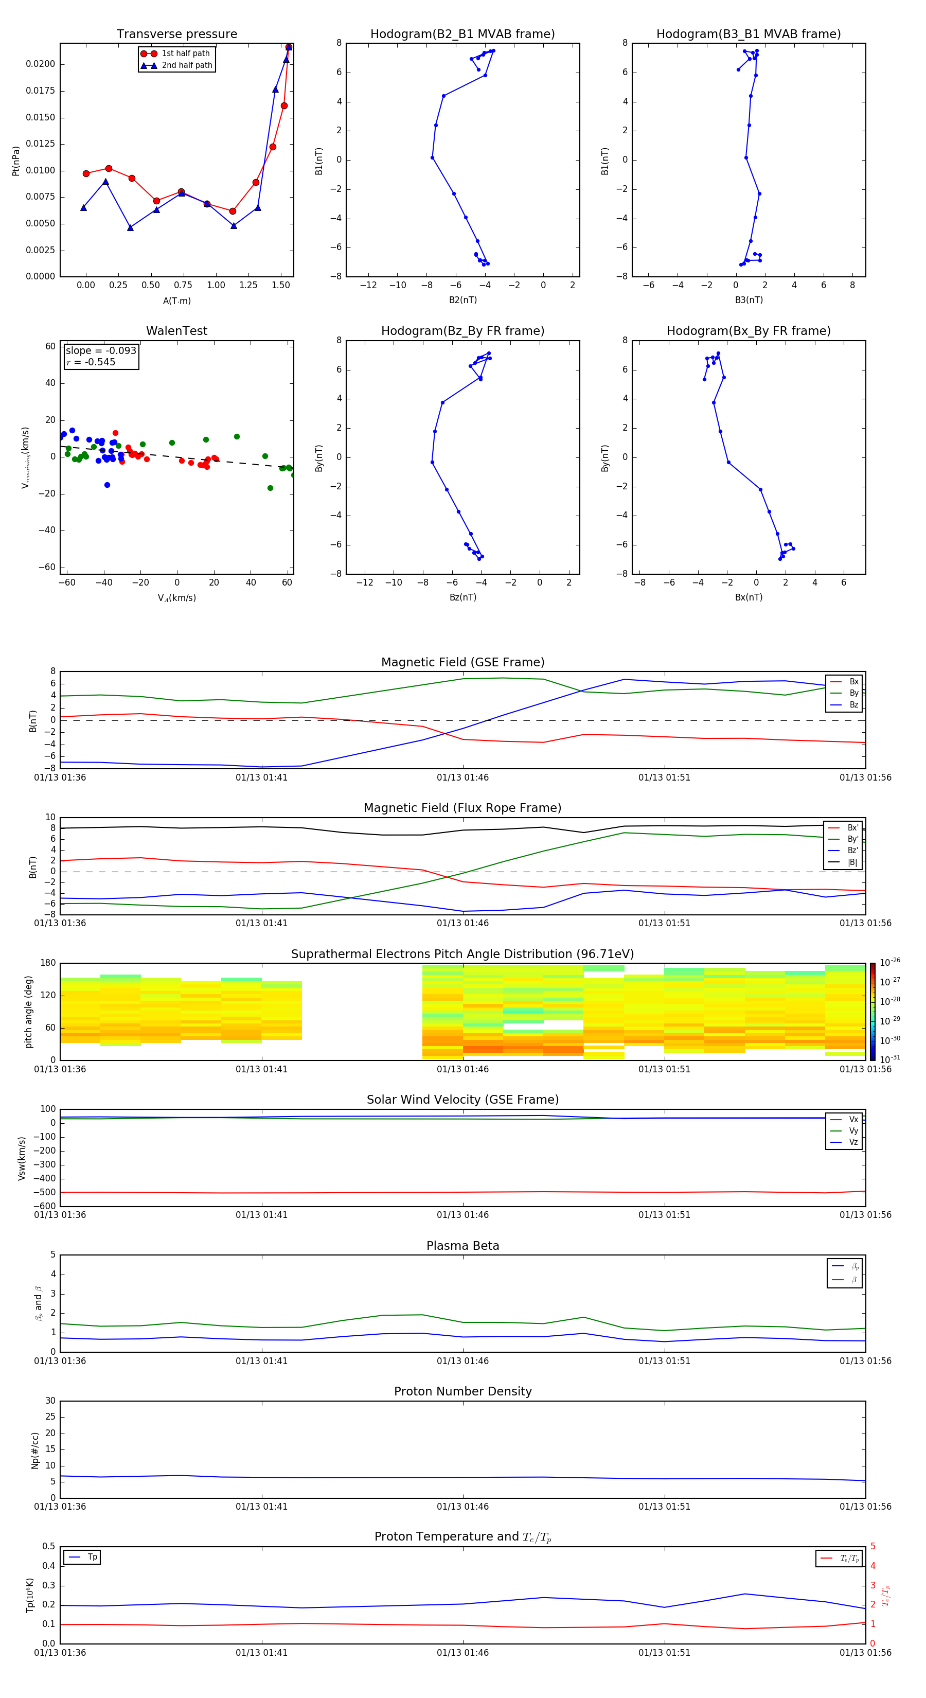
Task: Select 'By' in the GSE magnetic field legend
Action: [844, 693]
